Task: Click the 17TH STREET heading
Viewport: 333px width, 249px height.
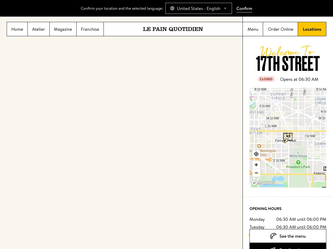Action: pyautogui.click(x=288, y=64)
